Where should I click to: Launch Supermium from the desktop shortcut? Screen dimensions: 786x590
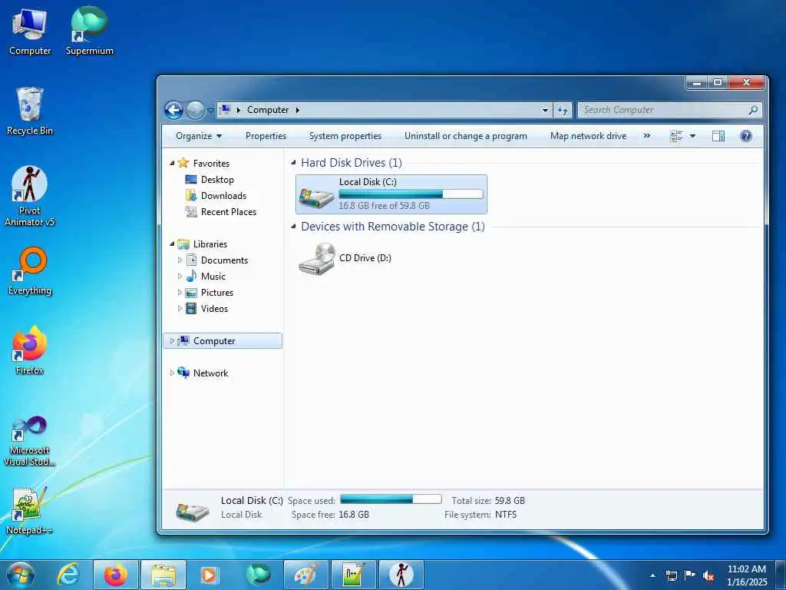tap(89, 31)
